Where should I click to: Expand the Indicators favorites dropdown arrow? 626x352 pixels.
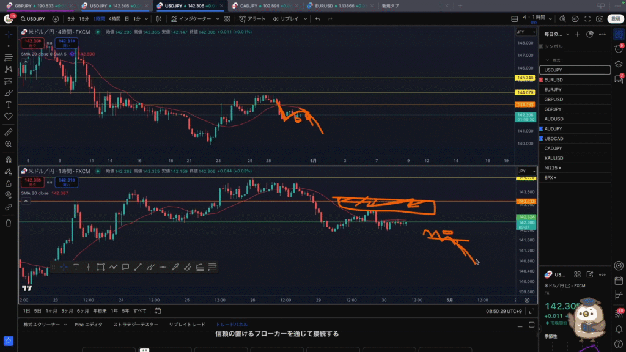[x=218, y=19]
